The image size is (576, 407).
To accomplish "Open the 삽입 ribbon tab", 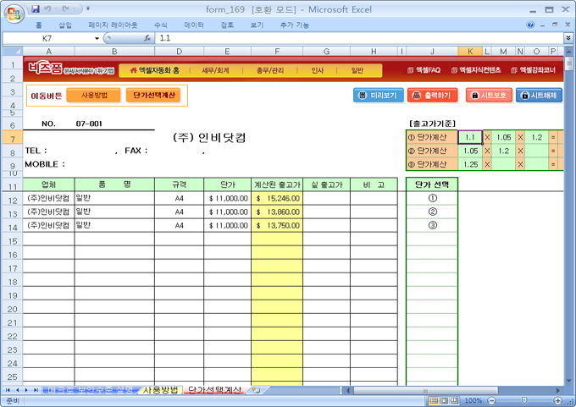I will click(x=65, y=25).
